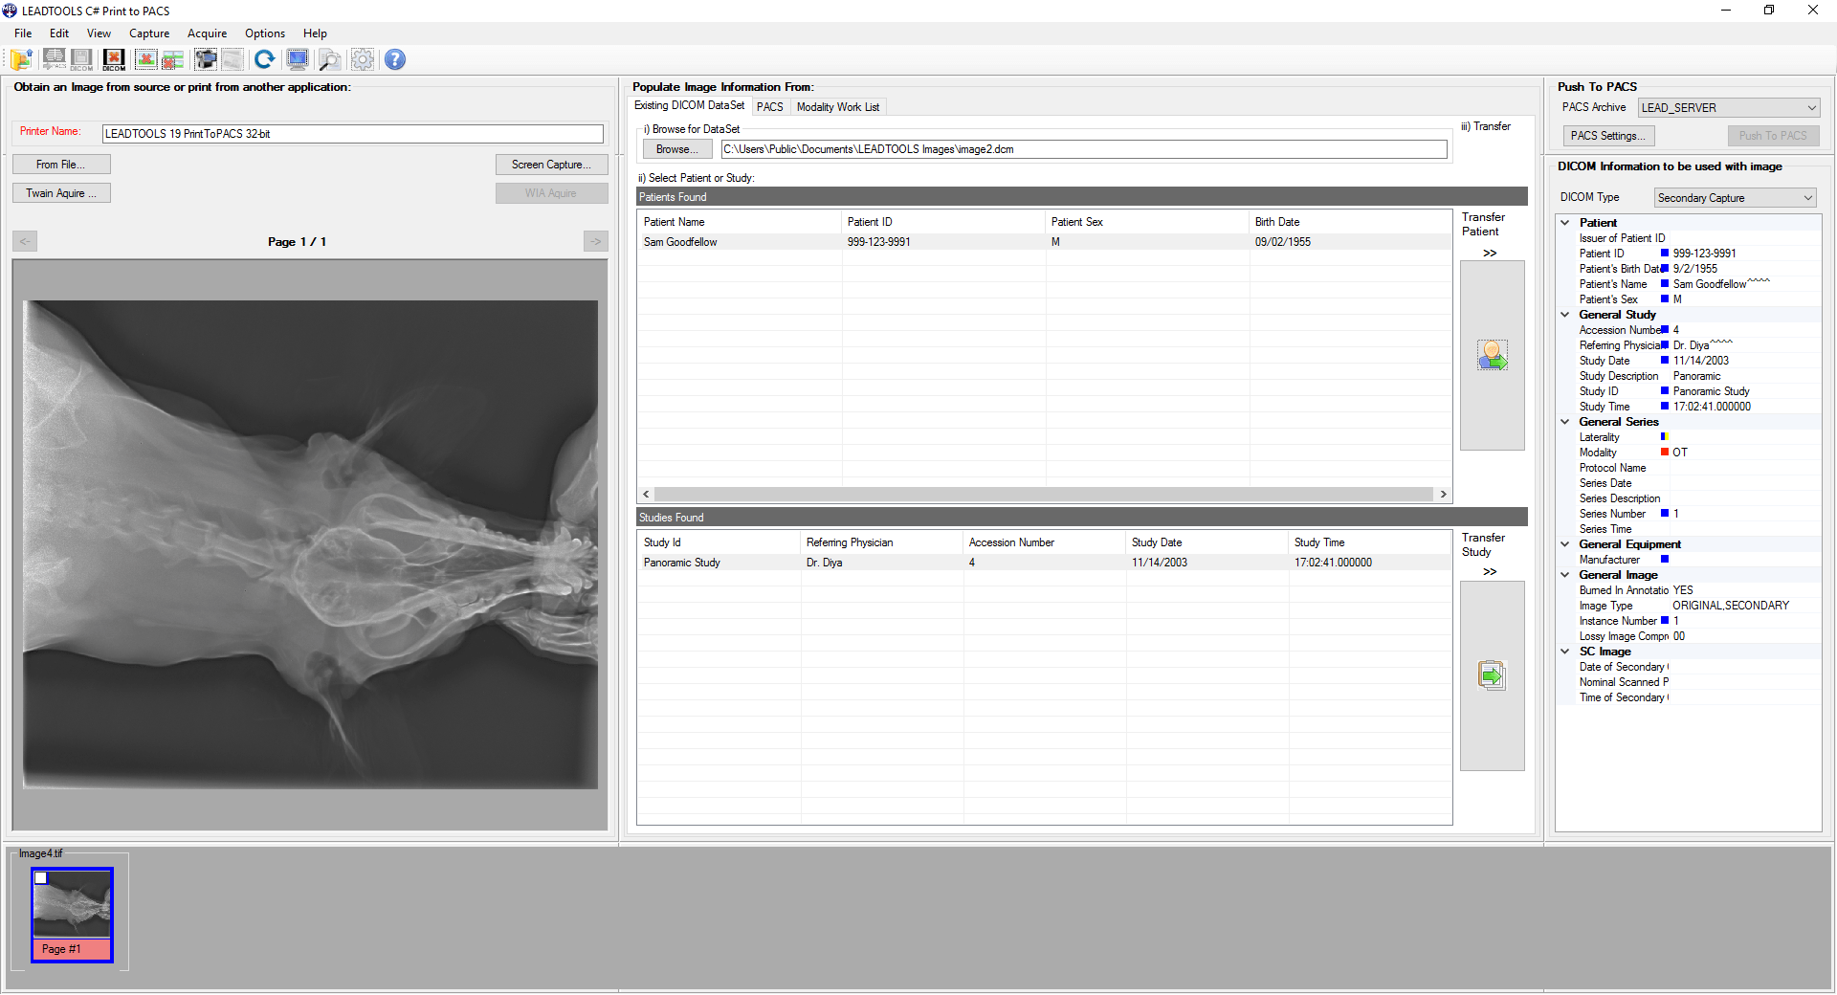Image resolution: width=1837 pixels, height=995 pixels.
Task: Click the Browse button for the DataSet
Action: [676, 149]
